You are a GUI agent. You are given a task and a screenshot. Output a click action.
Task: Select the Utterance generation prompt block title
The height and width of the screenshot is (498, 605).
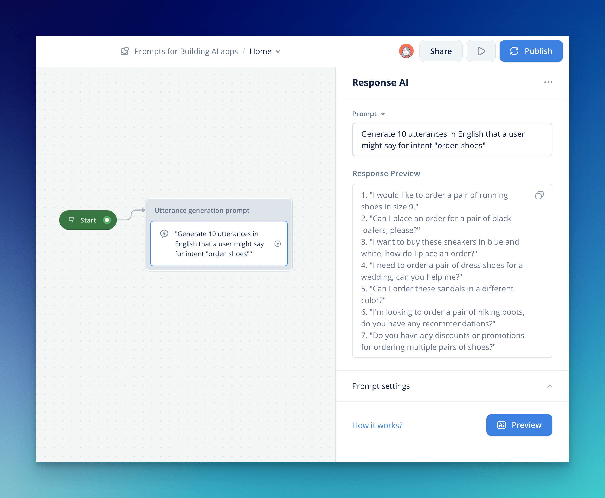click(x=202, y=211)
